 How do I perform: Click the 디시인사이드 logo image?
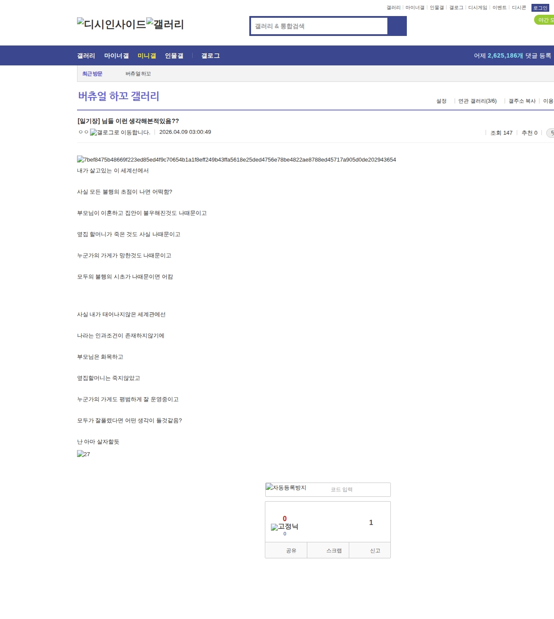[x=112, y=24]
